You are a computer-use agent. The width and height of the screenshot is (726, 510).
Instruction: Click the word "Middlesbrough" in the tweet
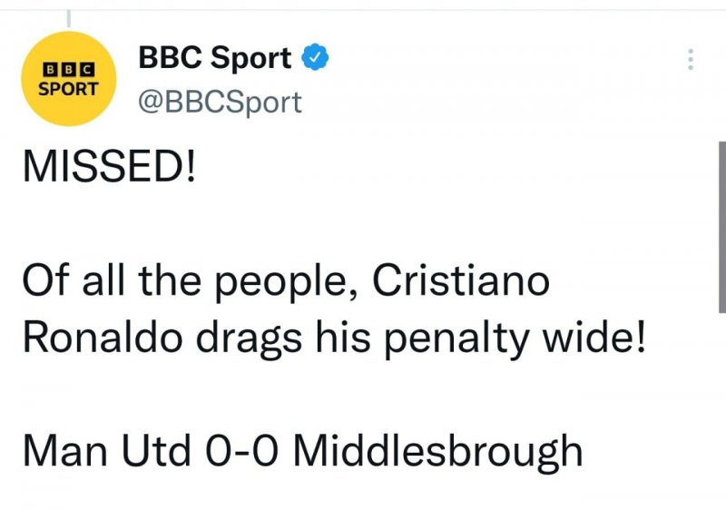437,451
